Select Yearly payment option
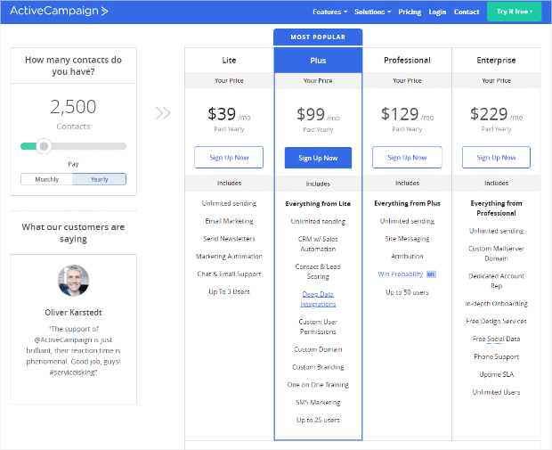Image resolution: width=552 pixels, height=450 pixels. (100, 179)
